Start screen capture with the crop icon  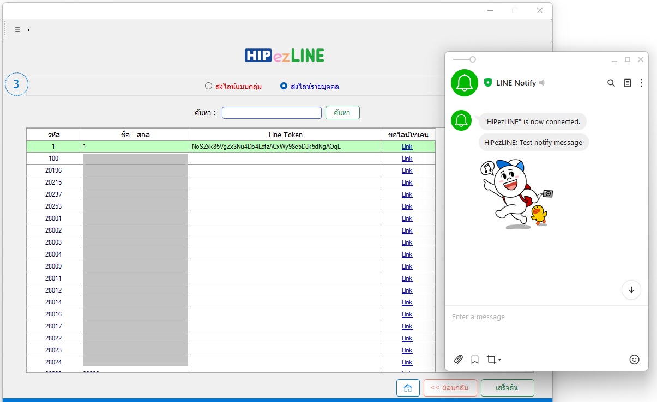pos(491,360)
